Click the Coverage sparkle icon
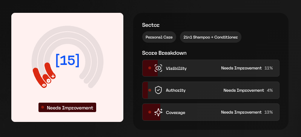 158,112
